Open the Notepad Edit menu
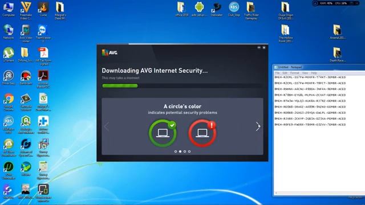The image size is (365, 205). (x=285, y=73)
